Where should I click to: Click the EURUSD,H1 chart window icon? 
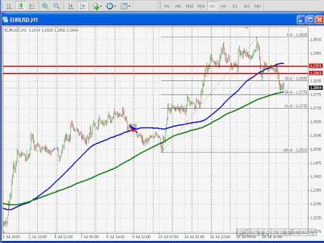[5, 20]
